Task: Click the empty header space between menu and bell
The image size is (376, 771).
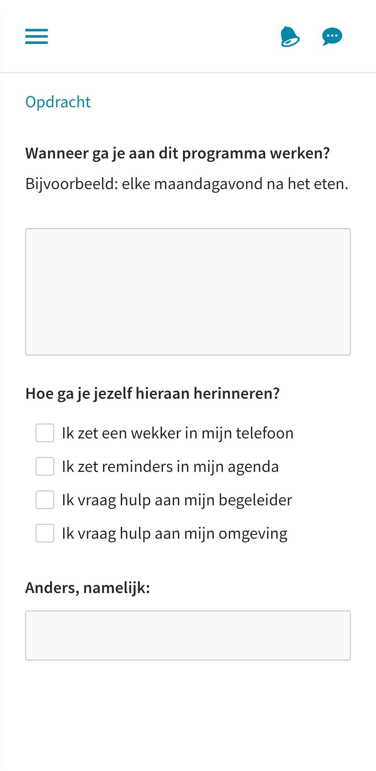Action: coord(164,36)
